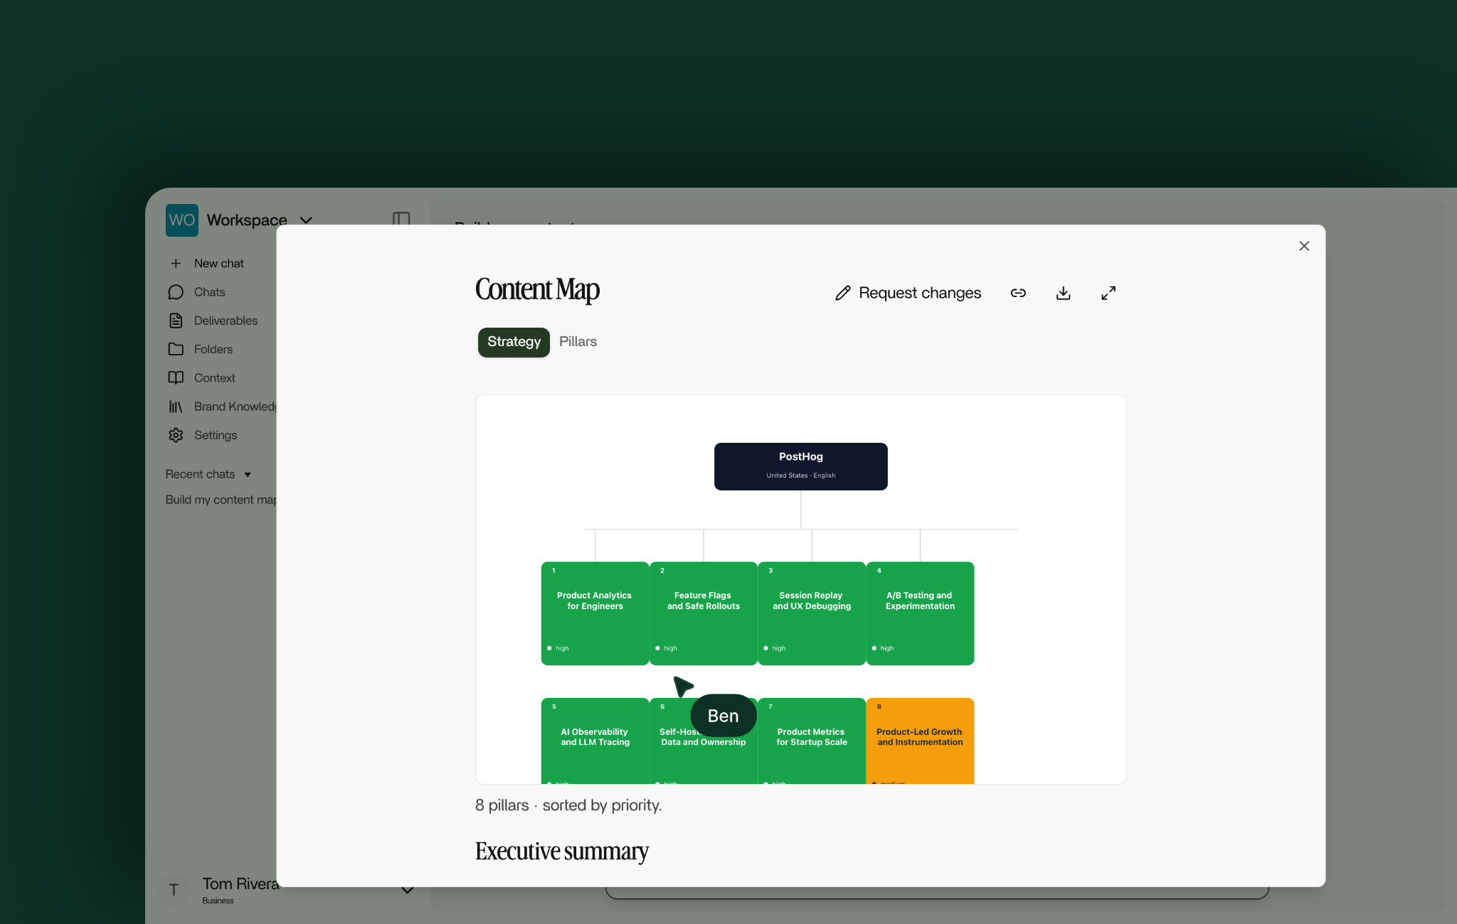Select pillar 'Product Metrics for Startup Scale'

(812, 741)
